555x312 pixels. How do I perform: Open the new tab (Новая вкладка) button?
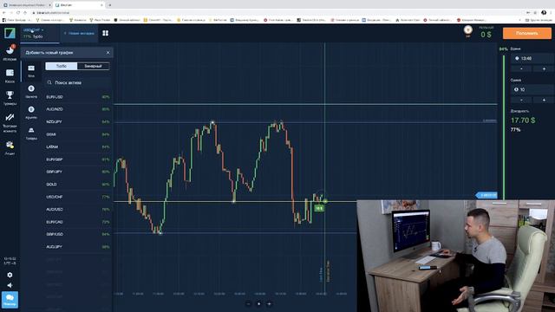pos(79,33)
